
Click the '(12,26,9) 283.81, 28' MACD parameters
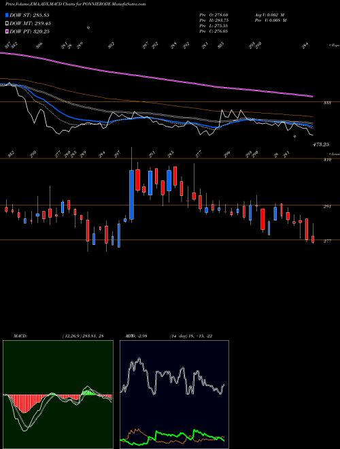(x=84, y=336)
